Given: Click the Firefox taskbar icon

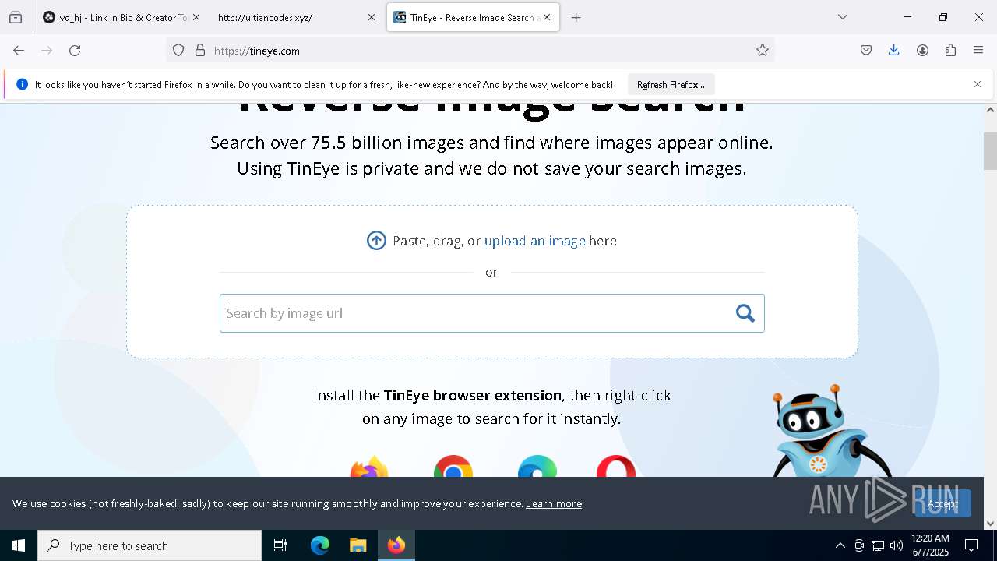Looking at the screenshot, I should point(396,545).
